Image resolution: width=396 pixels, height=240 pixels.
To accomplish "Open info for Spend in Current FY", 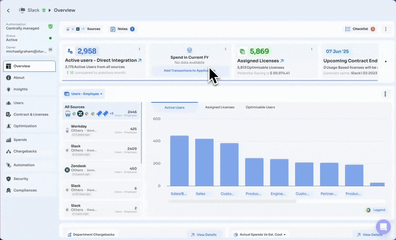I will 226,49.
